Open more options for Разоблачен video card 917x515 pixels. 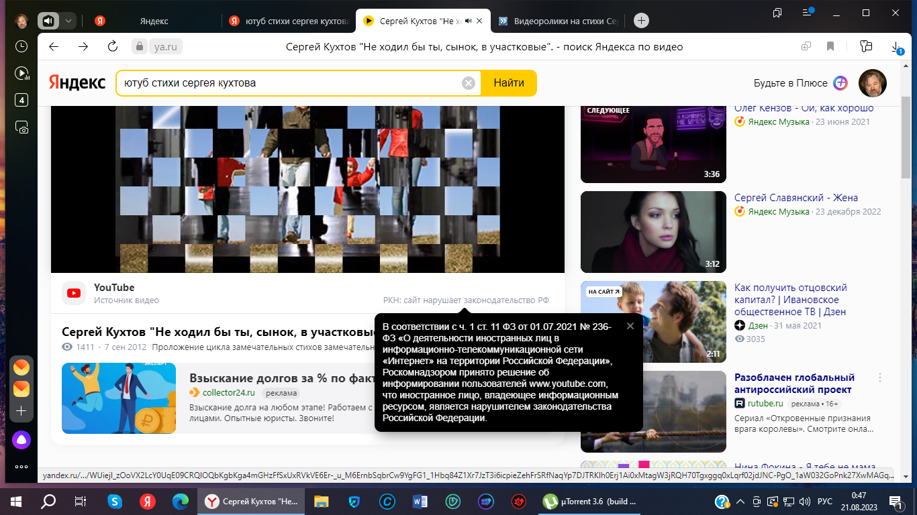[880, 378]
